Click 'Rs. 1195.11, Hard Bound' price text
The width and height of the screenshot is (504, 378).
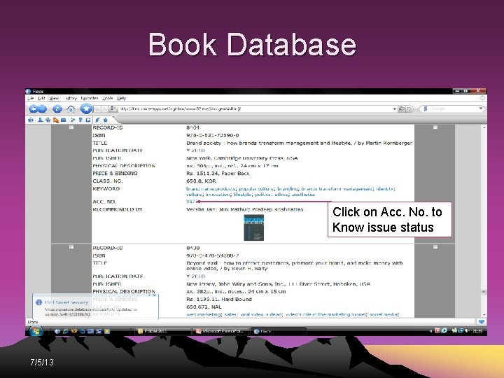tap(219, 299)
